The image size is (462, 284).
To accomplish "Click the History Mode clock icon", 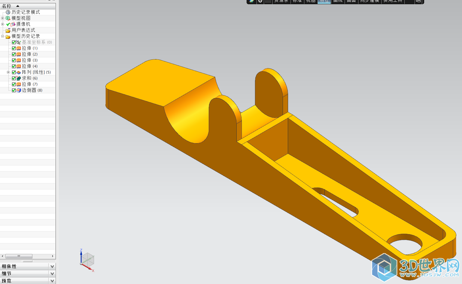I will pyautogui.click(x=8, y=12).
